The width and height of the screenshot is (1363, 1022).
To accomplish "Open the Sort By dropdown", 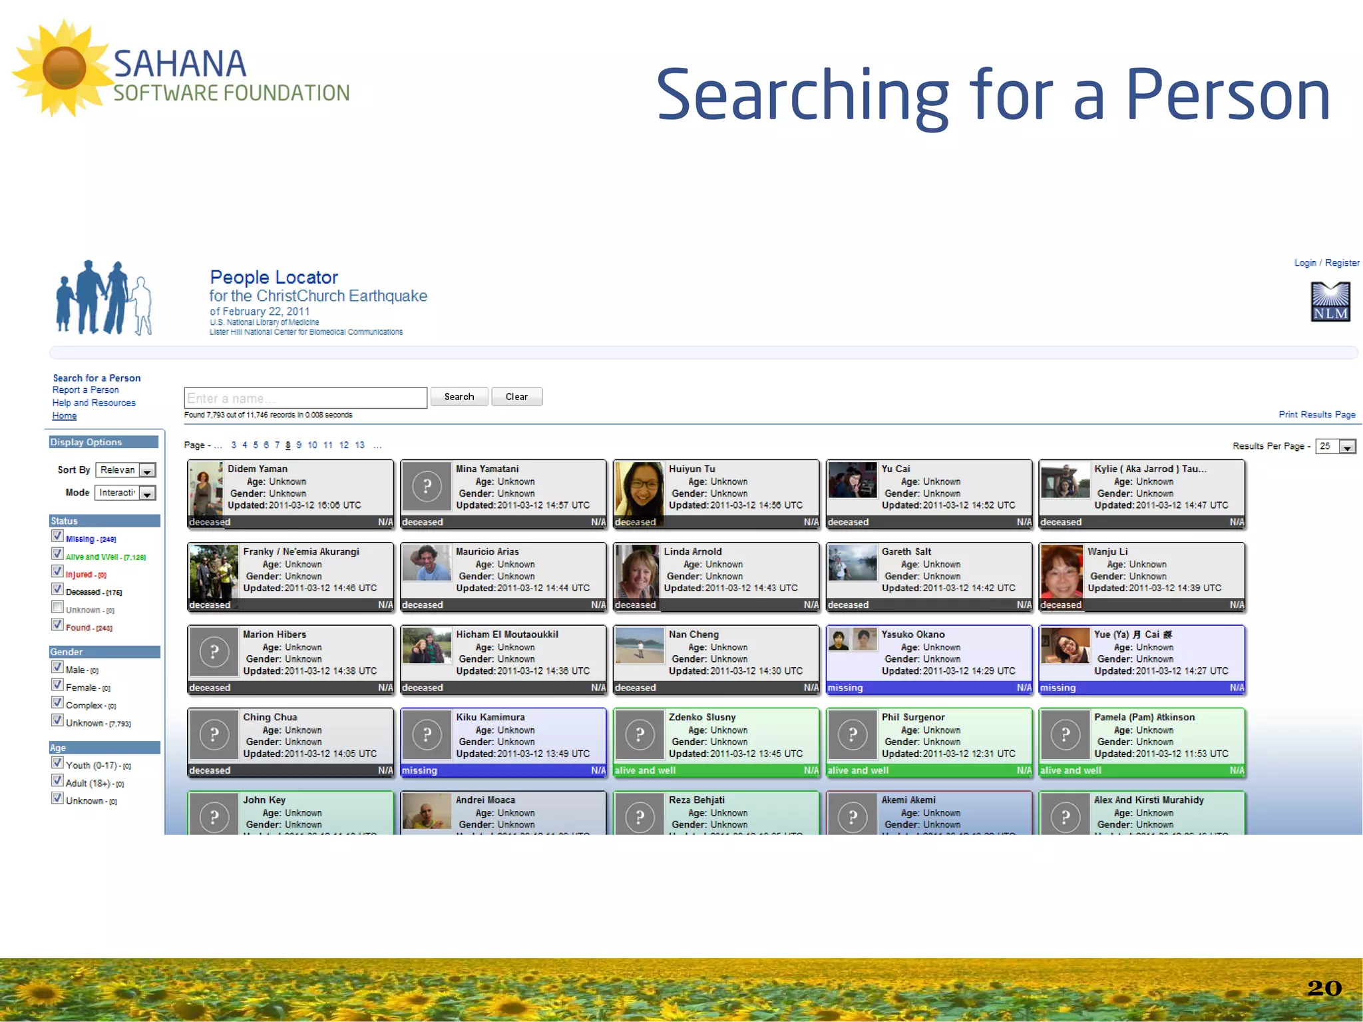I will point(147,470).
